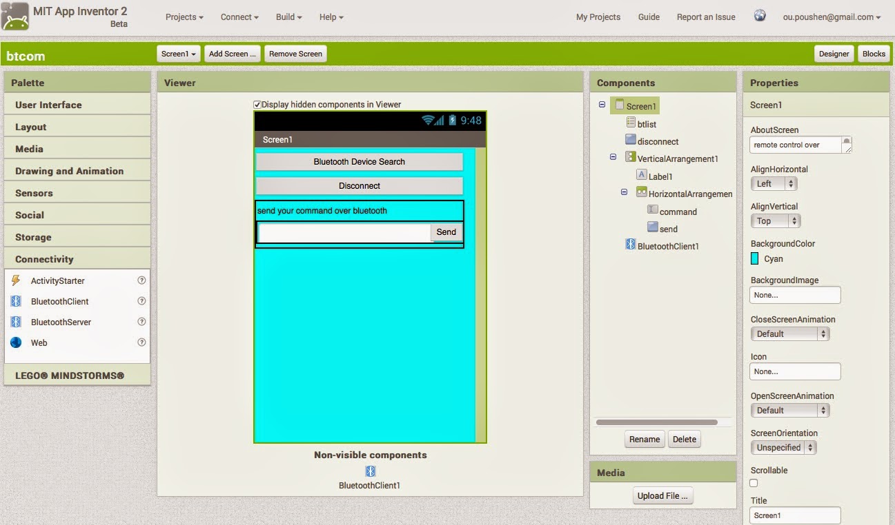Click Report an Issue link
Screen dimensions: 895x525
pyautogui.click(x=706, y=17)
